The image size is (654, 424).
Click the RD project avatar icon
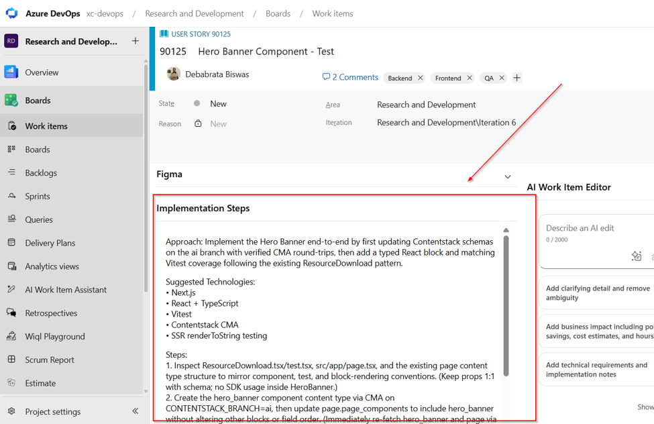[11, 41]
